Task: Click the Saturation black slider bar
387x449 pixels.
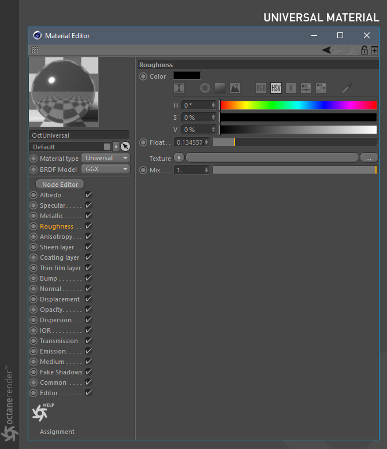Action: coord(298,117)
